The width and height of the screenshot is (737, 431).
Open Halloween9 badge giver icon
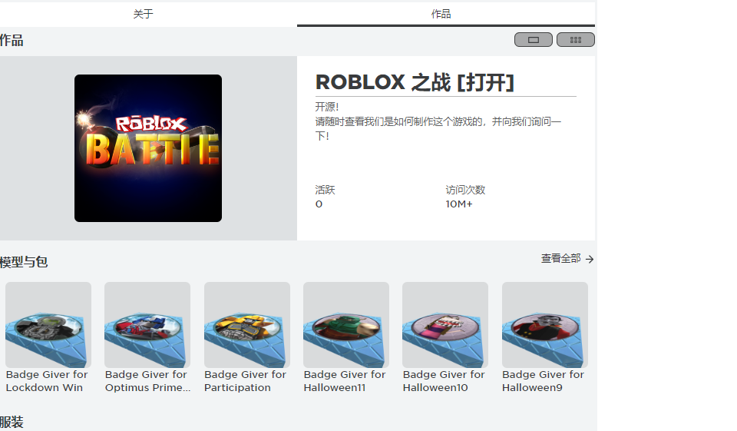(x=545, y=325)
